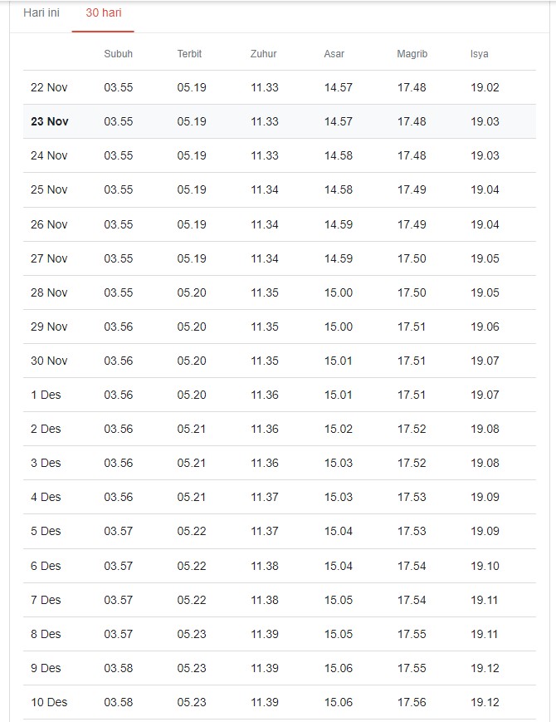556x722 pixels.
Task: Click the 1 Des date label
Action: tap(46, 395)
